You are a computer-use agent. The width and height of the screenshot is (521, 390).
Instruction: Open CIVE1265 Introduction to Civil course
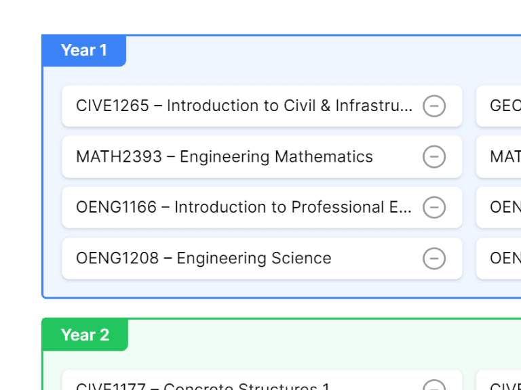click(x=244, y=106)
